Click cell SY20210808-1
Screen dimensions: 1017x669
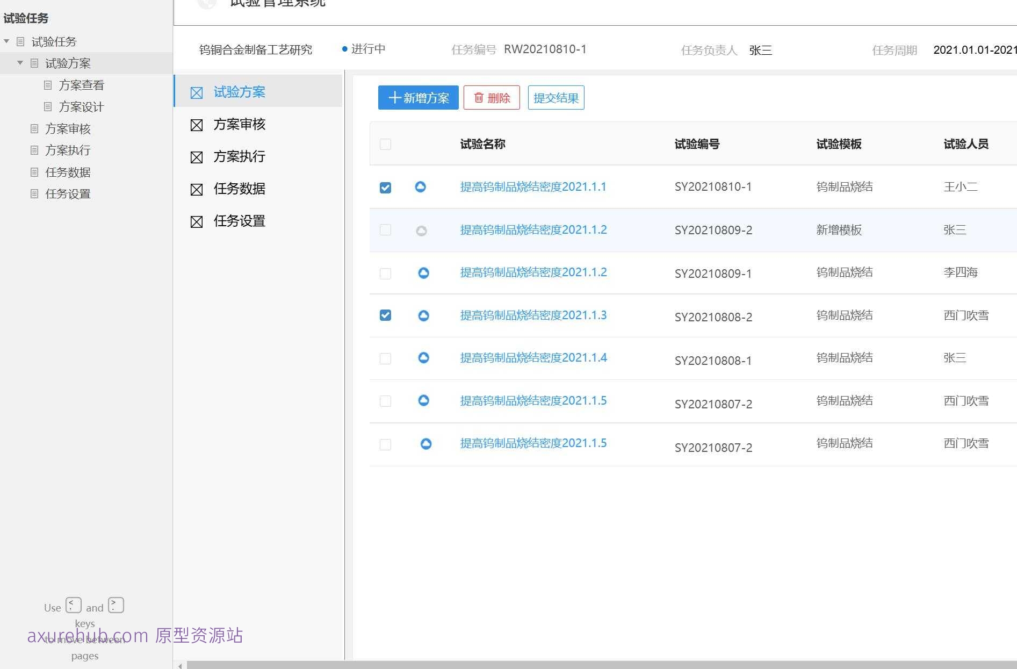point(713,361)
